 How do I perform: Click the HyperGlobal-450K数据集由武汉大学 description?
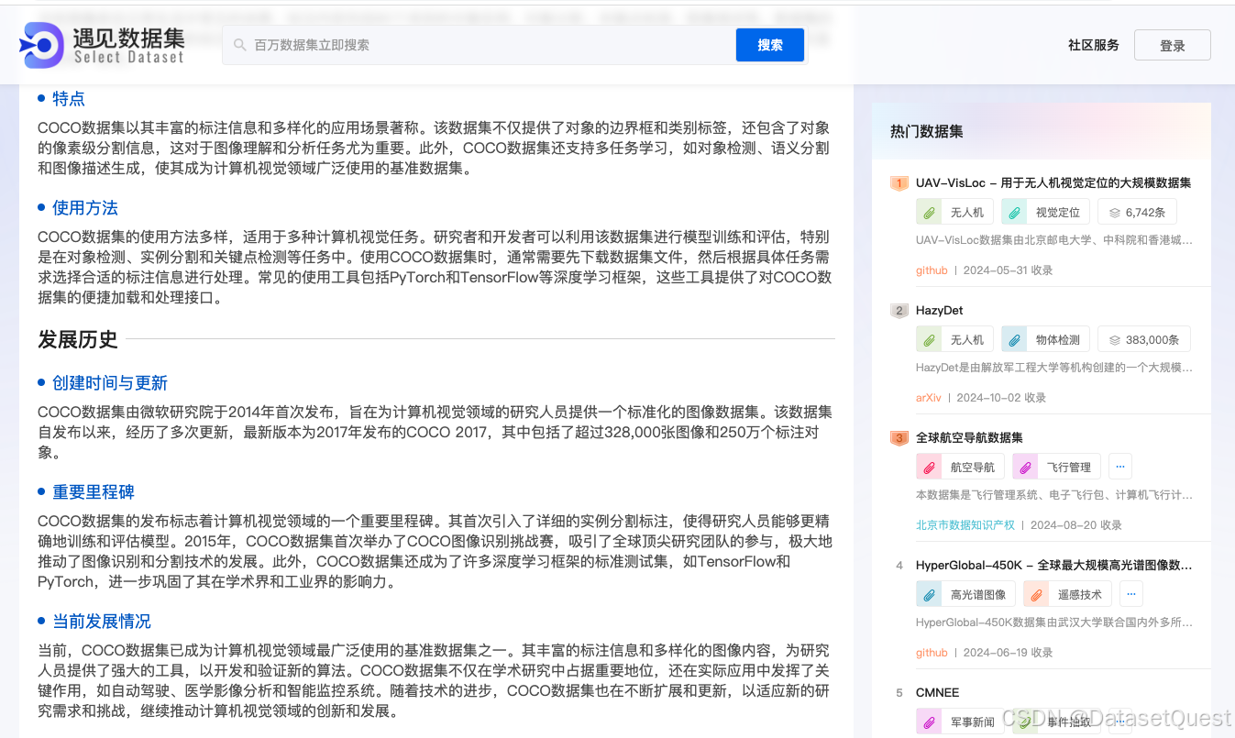(1054, 622)
